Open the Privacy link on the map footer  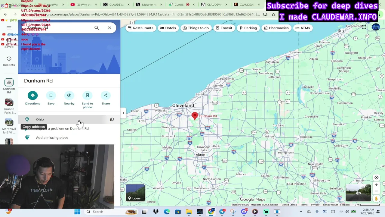click(315, 205)
